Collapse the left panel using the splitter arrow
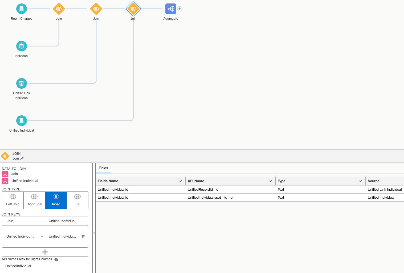404x273 pixels. [94, 233]
